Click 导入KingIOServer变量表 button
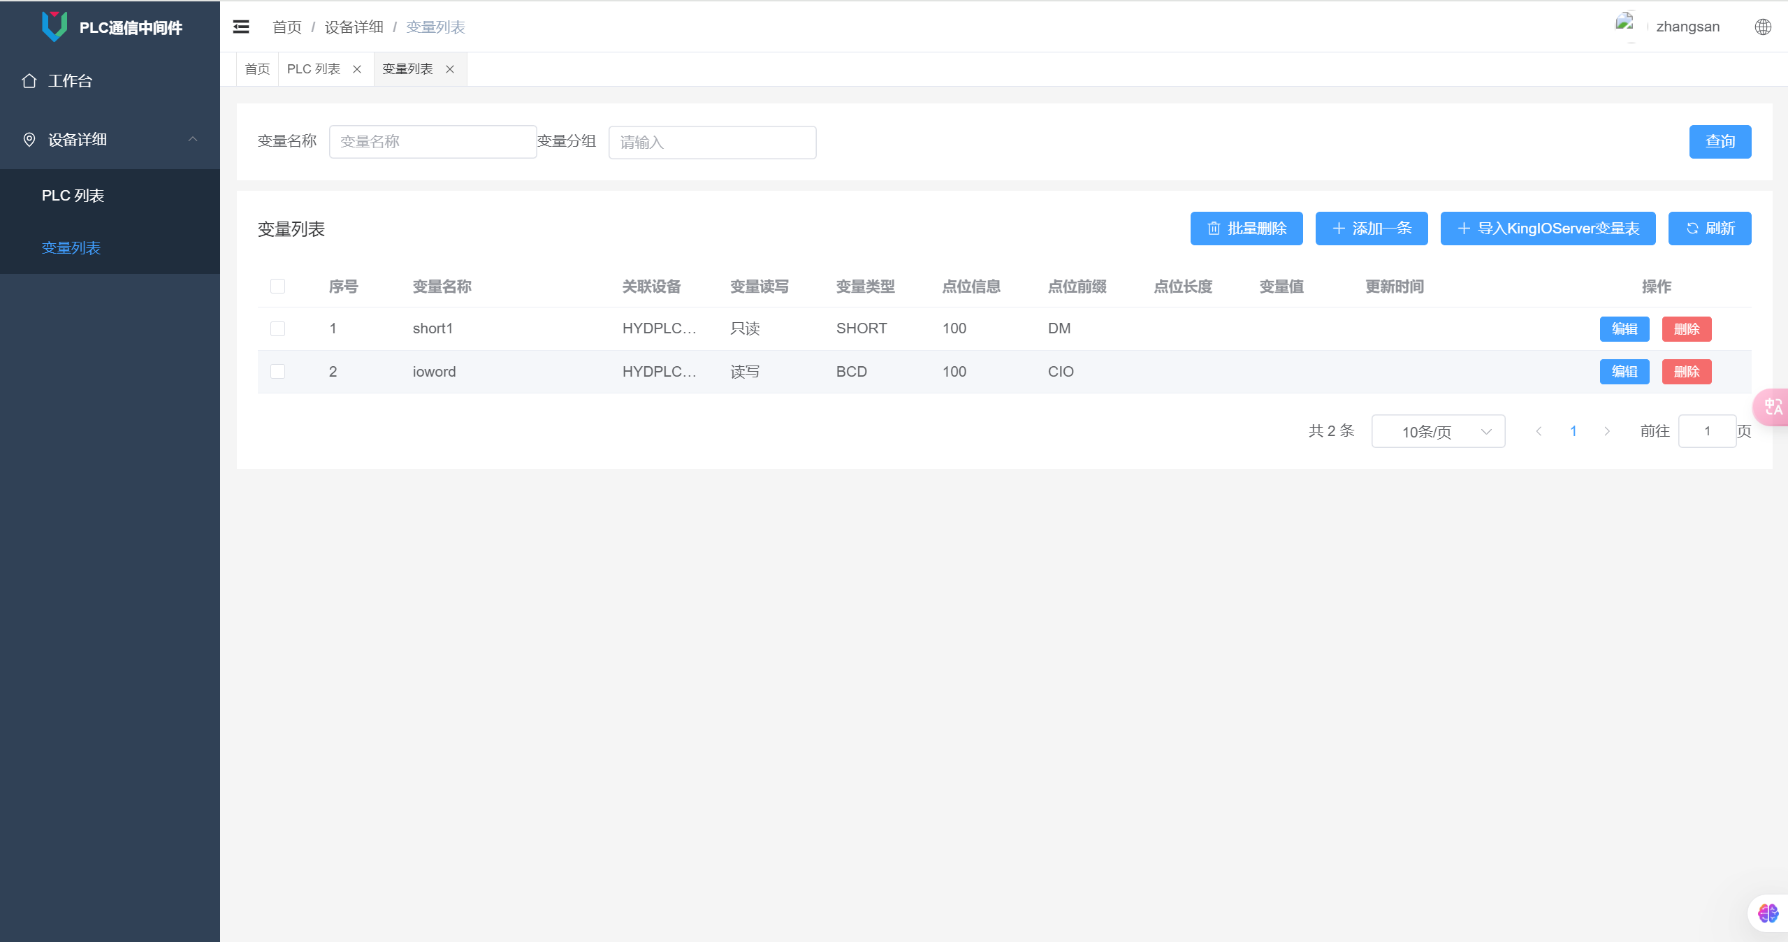This screenshot has height=942, width=1788. click(1548, 229)
